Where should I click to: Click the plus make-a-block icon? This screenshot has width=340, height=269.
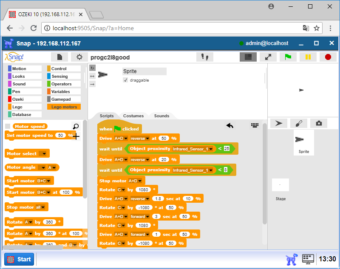click(76, 136)
